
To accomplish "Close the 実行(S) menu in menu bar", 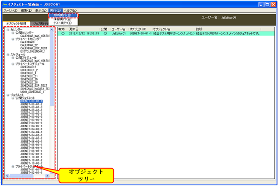I will (x=56, y=10).
